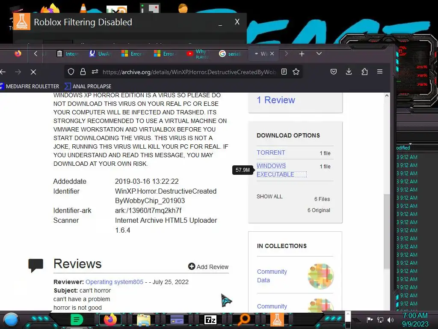The height and width of the screenshot is (329, 438).
Task: Go forward one page in Firefox
Action: [x=18, y=72]
